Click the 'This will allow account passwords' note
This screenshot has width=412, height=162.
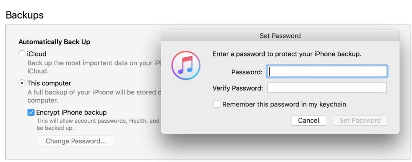[x=97, y=124]
